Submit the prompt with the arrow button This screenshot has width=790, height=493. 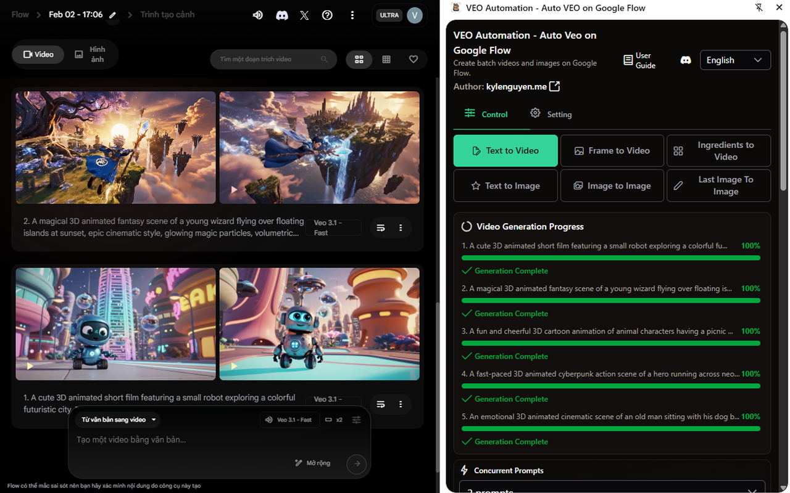tap(357, 464)
